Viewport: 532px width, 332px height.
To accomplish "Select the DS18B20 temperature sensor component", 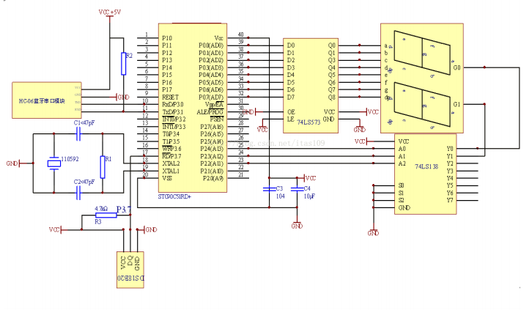I will click(x=131, y=270).
